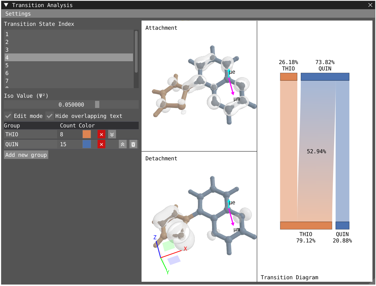Screen dimensions: 376x286
Task: Toggle the Edit mode checkbox
Action: (x=8, y=116)
